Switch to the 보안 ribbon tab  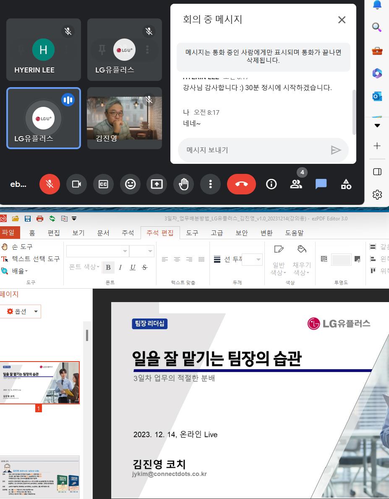point(242,233)
